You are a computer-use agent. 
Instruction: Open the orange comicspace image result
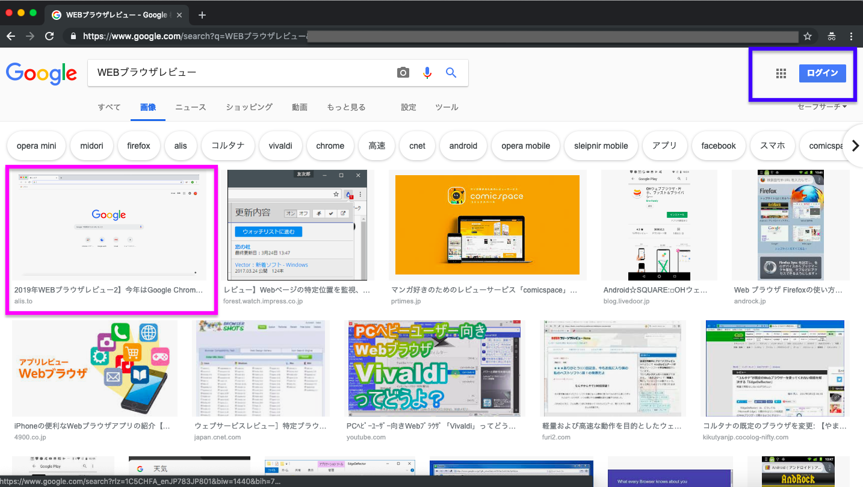point(484,225)
